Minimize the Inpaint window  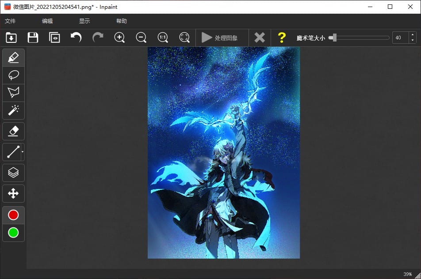pyautogui.click(x=370, y=7)
